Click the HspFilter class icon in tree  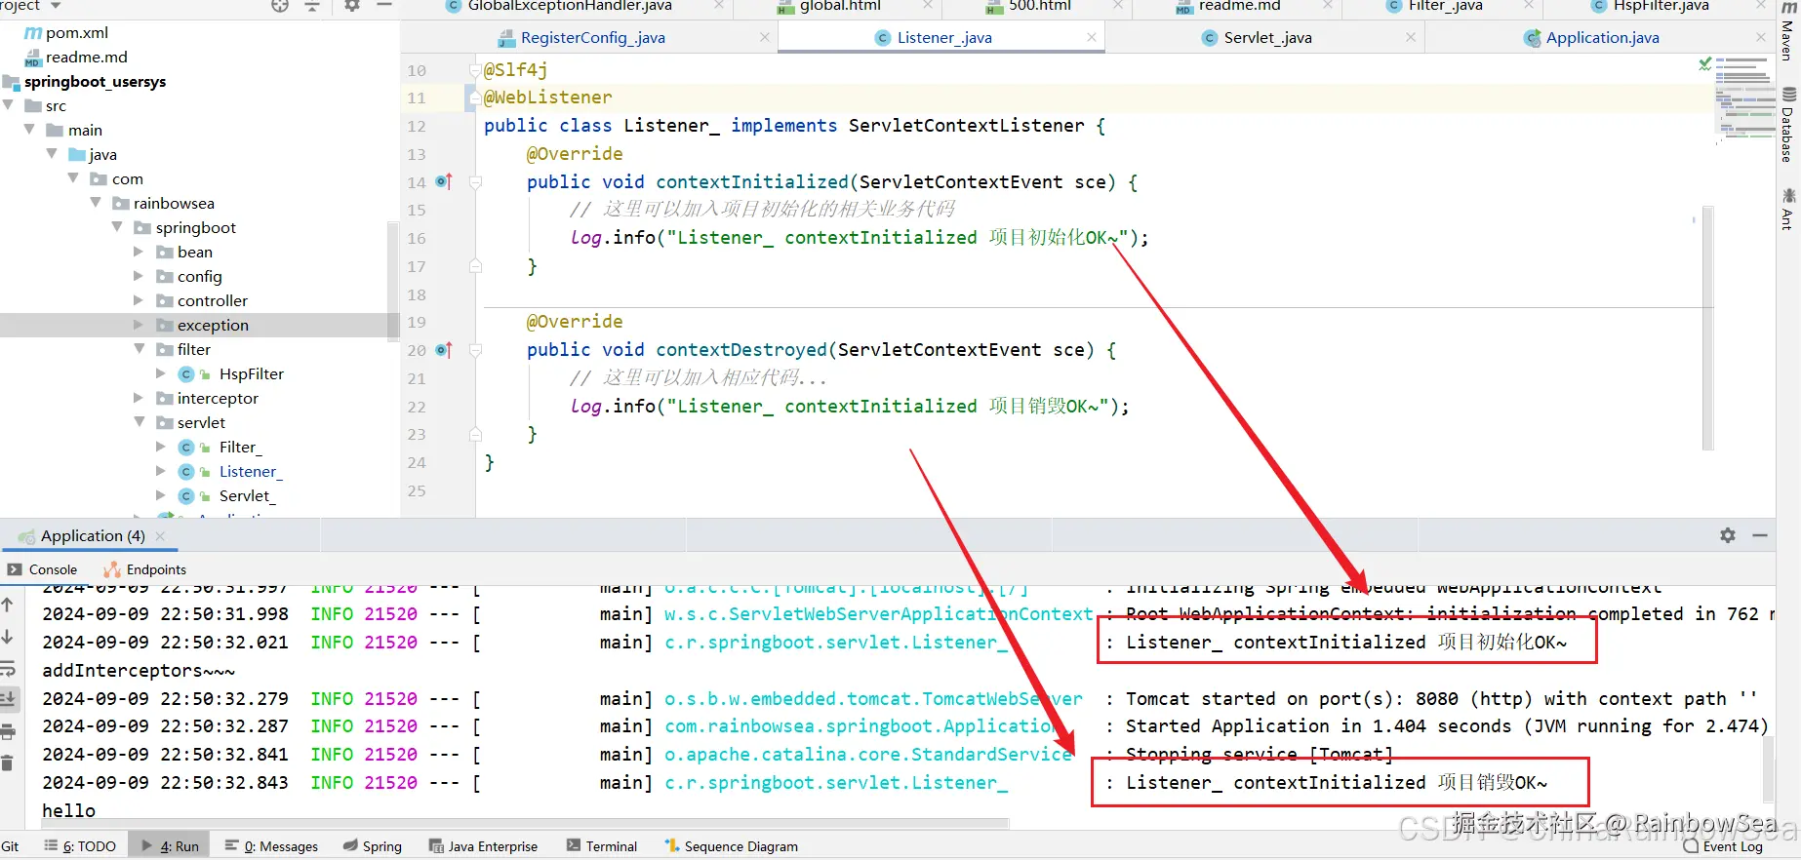(186, 374)
